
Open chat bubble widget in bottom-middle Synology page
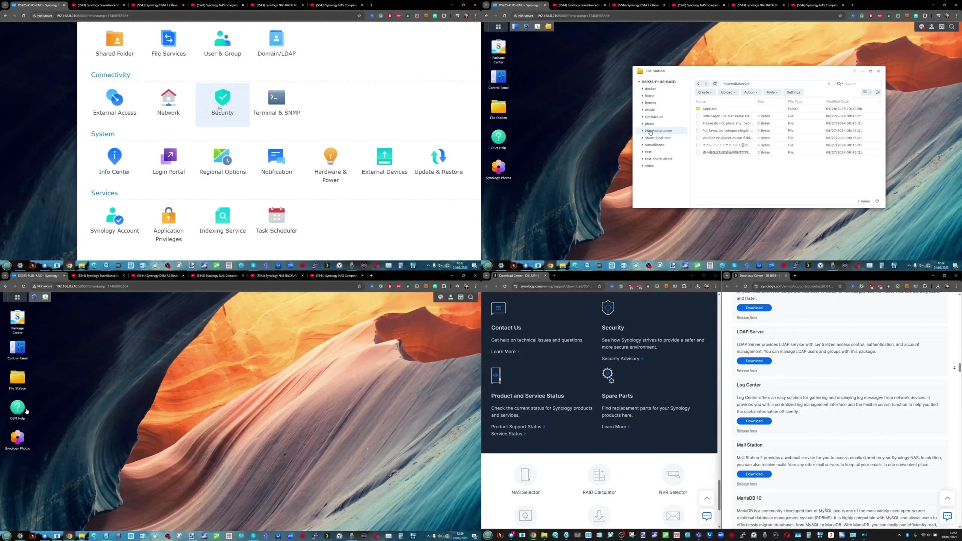[707, 516]
